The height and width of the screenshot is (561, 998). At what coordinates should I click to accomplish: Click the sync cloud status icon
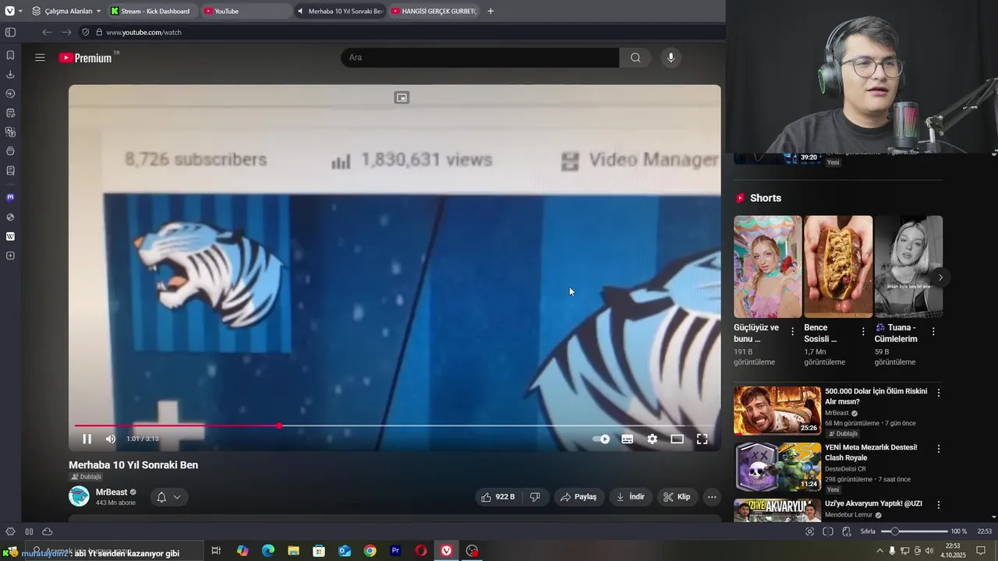point(47,531)
